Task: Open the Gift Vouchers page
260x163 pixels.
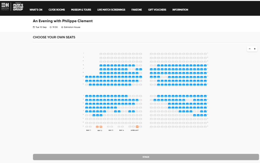Action: click(157, 10)
